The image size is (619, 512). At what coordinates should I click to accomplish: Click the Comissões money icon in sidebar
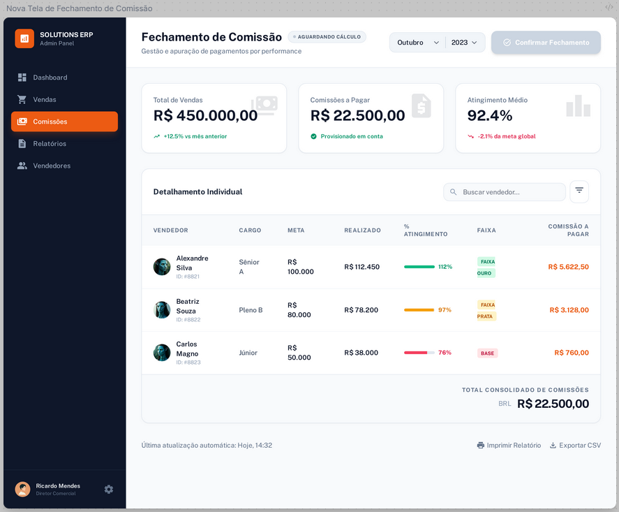point(22,122)
